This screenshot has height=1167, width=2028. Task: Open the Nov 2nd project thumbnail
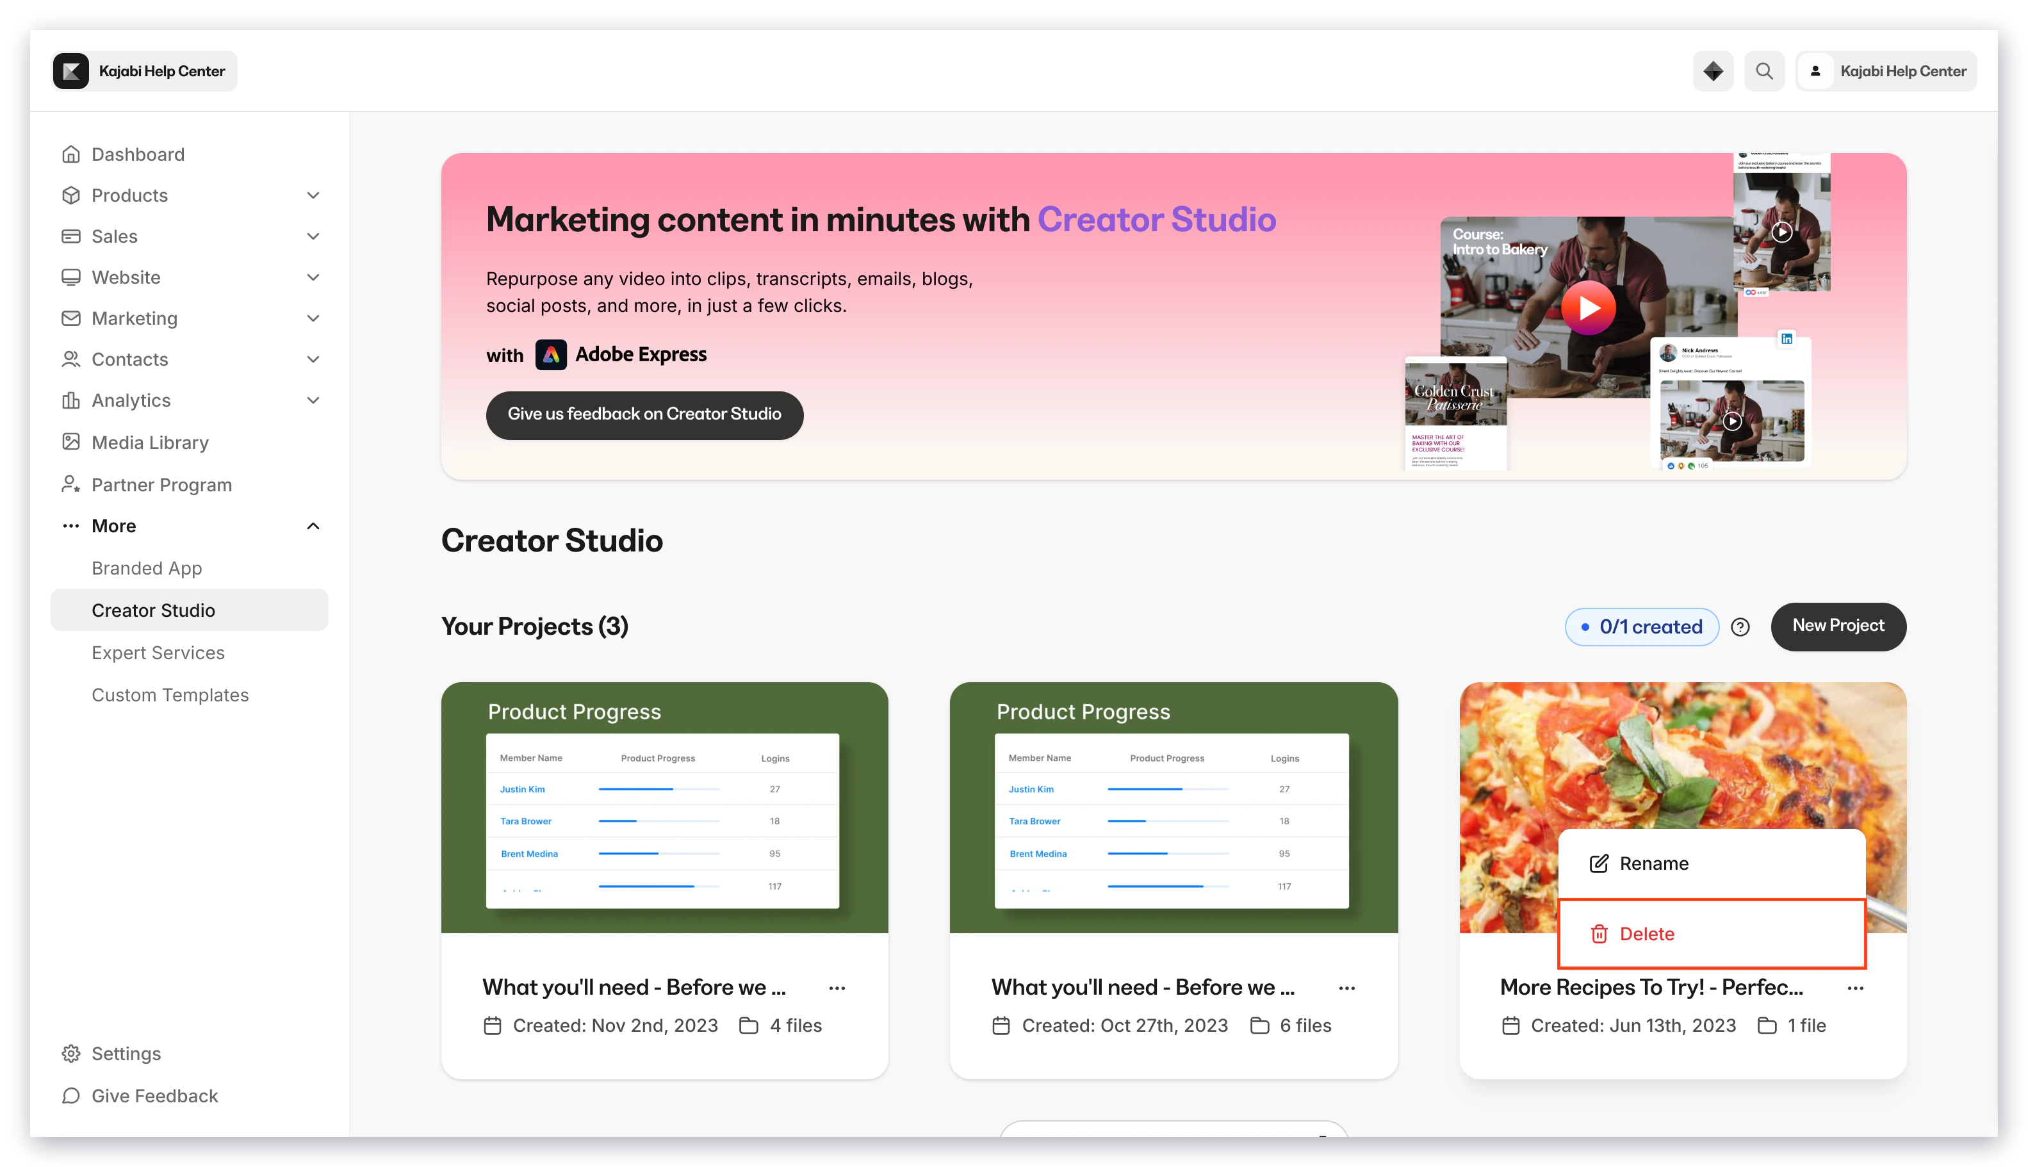(x=664, y=807)
